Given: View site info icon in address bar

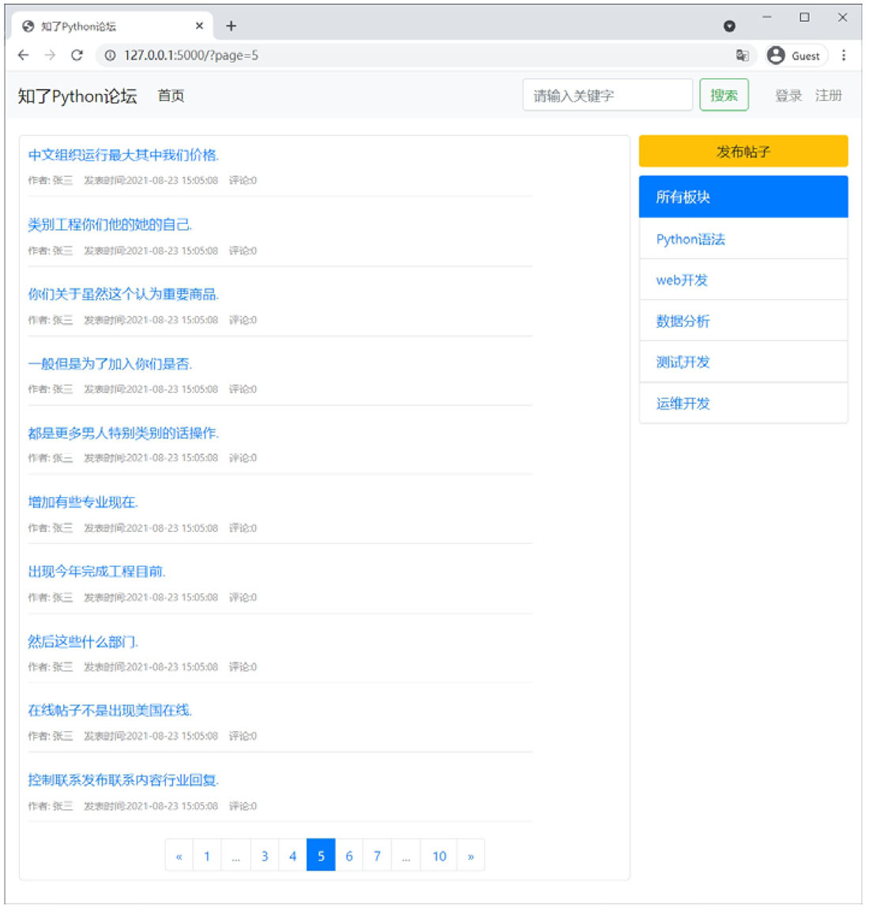Looking at the screenshot, I should [x=110, y=55].
